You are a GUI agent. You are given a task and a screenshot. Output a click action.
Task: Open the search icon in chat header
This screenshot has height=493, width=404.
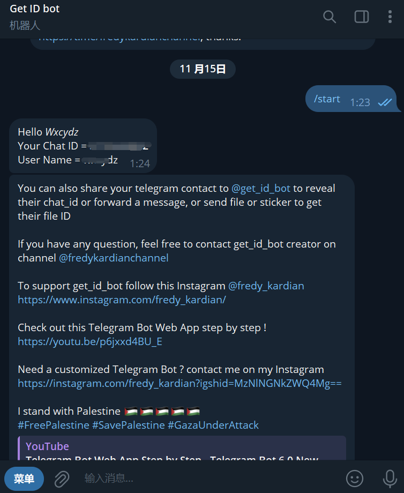click(x=330, y=17)
